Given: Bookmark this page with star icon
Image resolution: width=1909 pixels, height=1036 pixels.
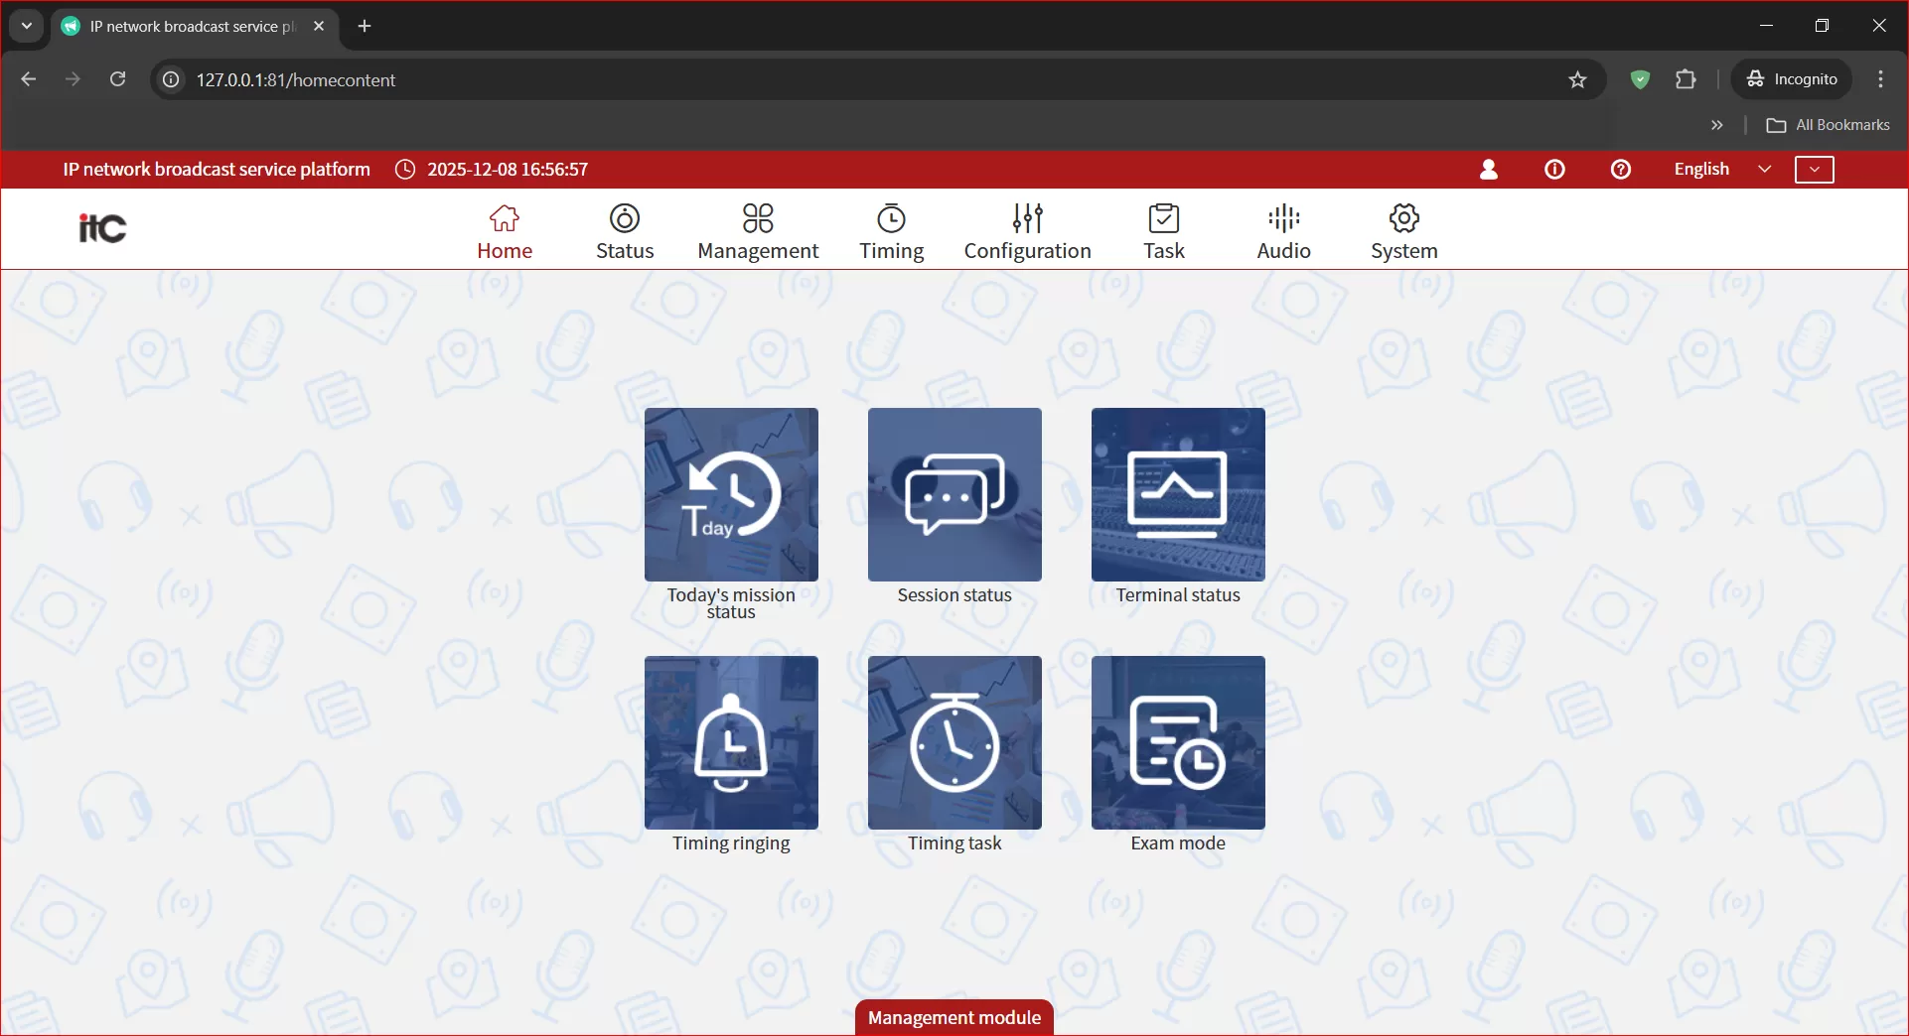Looking at the screenshot, I should (x=1577, y=80).
